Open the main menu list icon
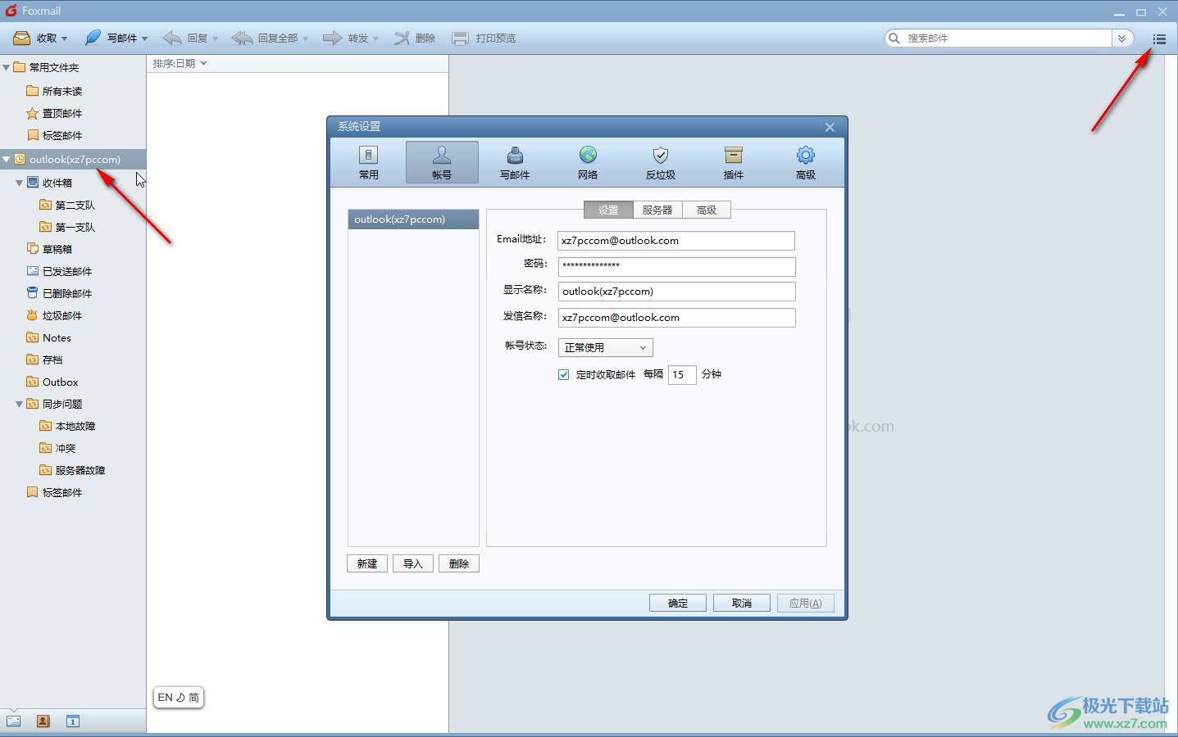1178x737 pixels. point(1159,38)
